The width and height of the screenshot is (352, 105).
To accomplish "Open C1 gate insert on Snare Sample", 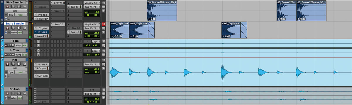I will [x=41, y=28].
